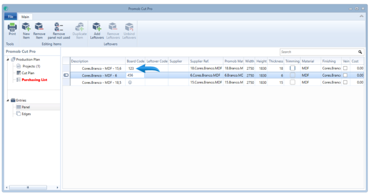Screen dimensions: 370x193
Task: Select Production Plan in the tree
Action: click(28, 59)
